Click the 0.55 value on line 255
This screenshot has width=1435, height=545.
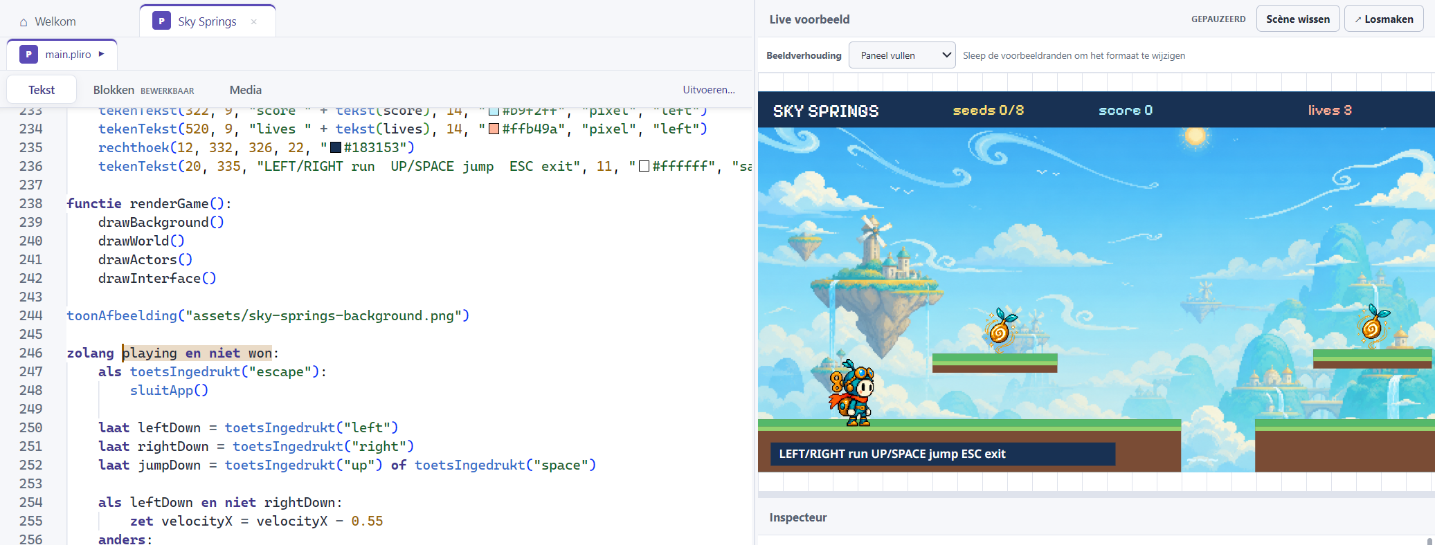(367, 521)
